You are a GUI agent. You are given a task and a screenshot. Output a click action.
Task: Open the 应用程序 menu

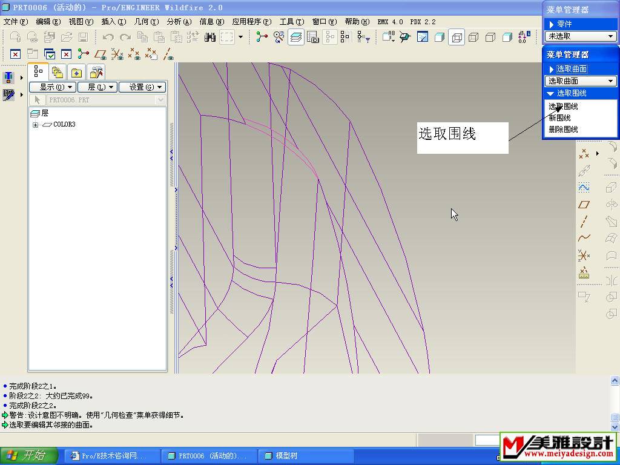252,22
